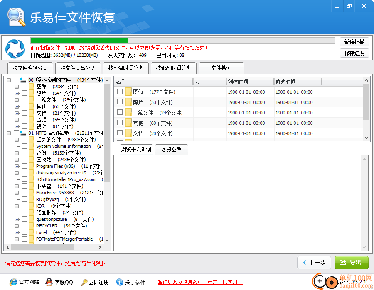Image resolution: width=374 pixels, height=290 pixels.
Task: Open the 官方网站 link
Action: point(29,282)
